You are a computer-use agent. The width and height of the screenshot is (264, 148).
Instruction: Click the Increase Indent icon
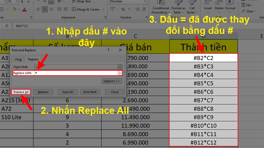(66, 9)
